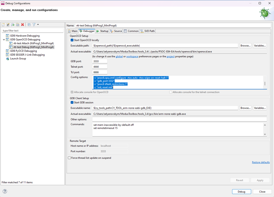This screenshot has width=274, height=197.
Task: Duplicate the currently selected launch configuration
Action: (x=17, y=25)
